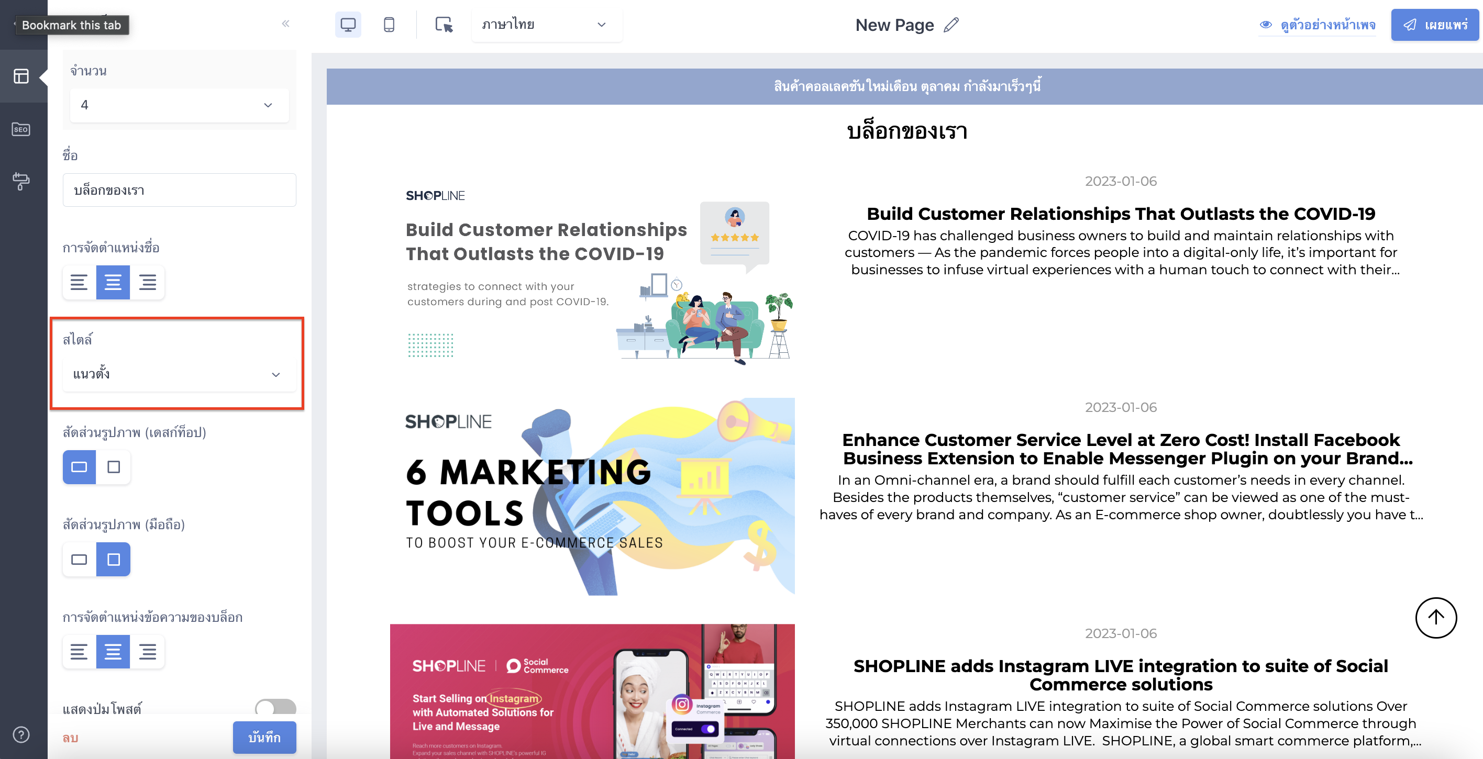Click the ชื่อ input field with บล็อกของเรา
This screenshot has width=1483, height=759.
[x=179, y=190]
